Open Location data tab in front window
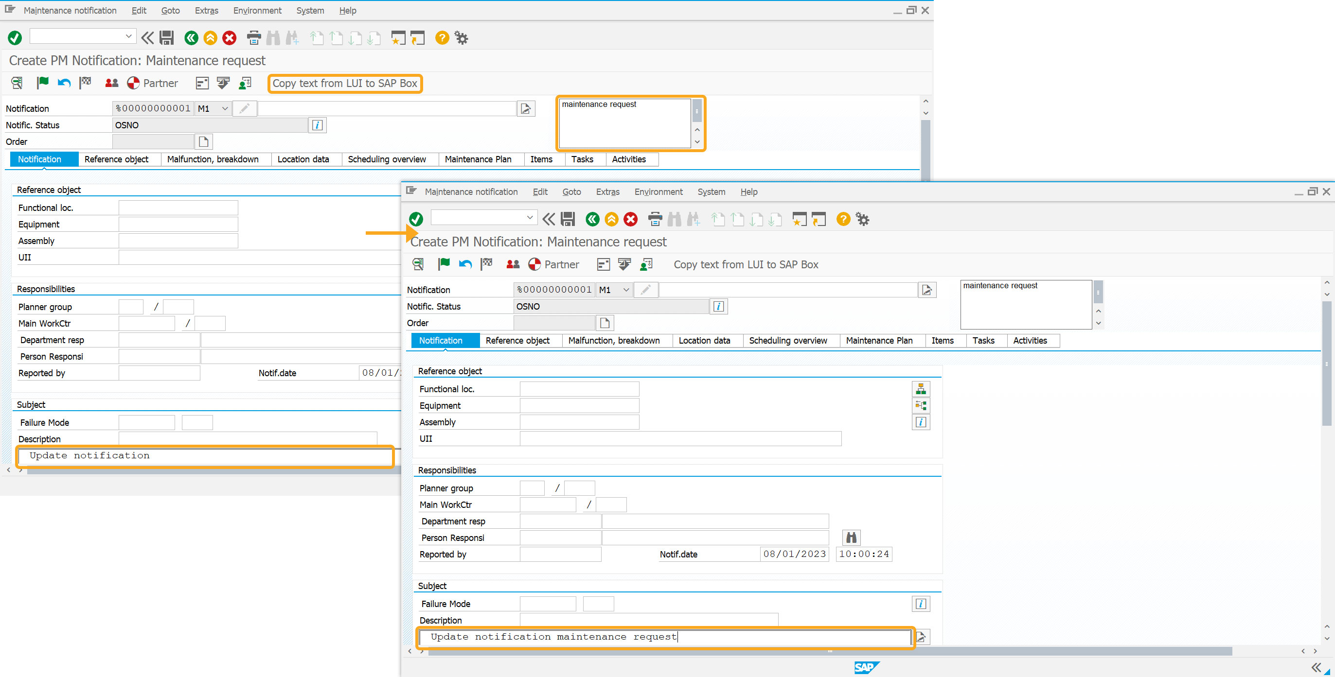The width and height of the screenshot is (1335, 677). (x=704, y=340)
